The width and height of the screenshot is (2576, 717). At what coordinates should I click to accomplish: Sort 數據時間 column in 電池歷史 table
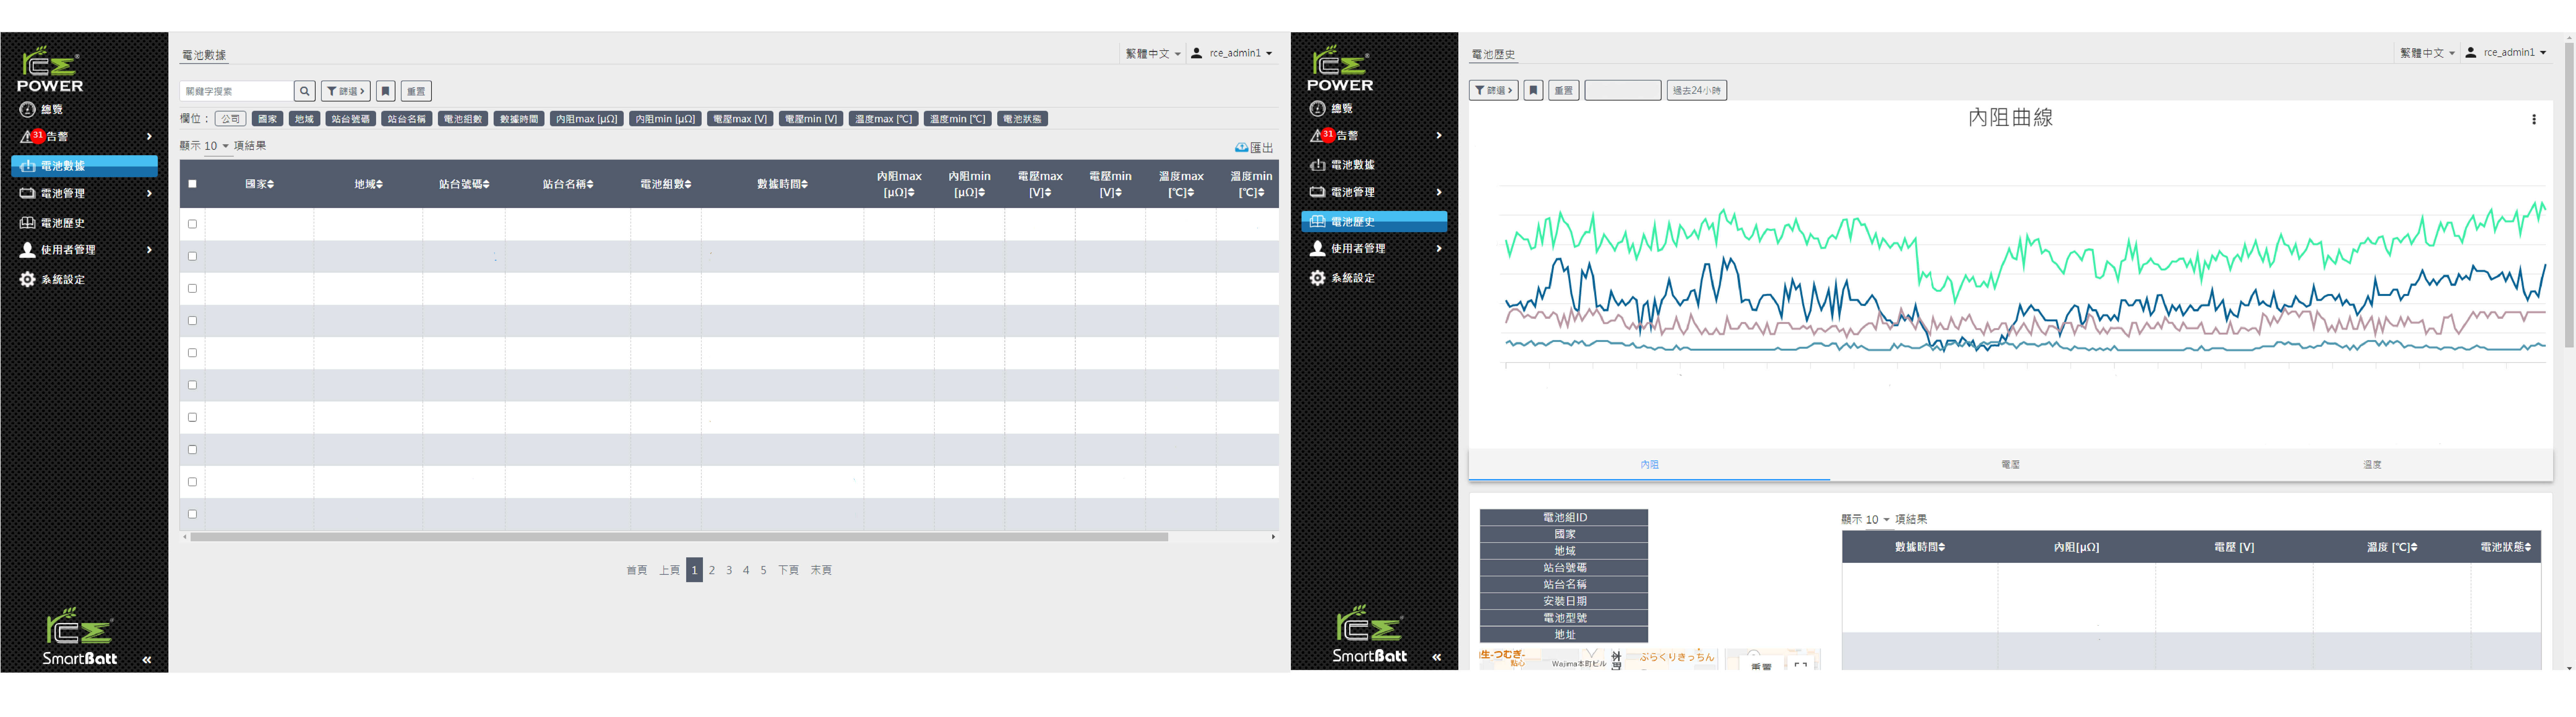point(1920,547)
